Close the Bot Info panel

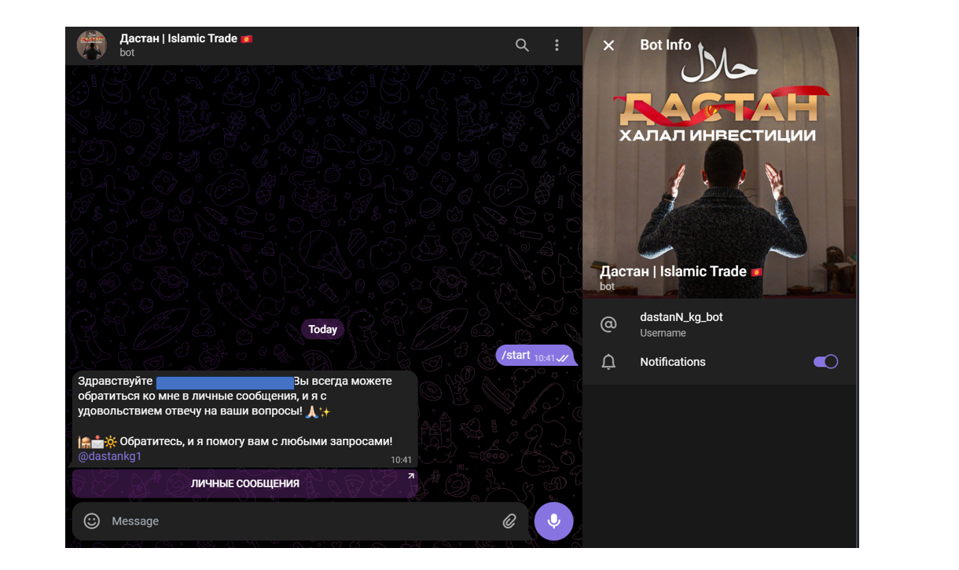608,46
